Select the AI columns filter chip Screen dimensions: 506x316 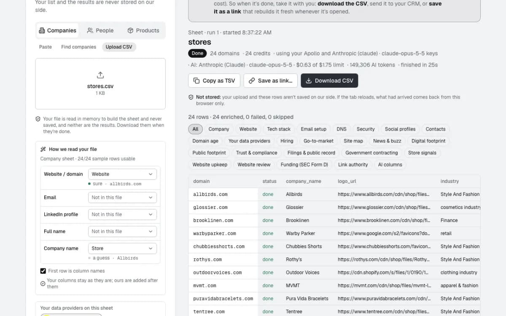(390, 164)
